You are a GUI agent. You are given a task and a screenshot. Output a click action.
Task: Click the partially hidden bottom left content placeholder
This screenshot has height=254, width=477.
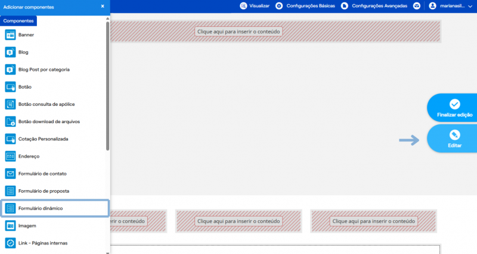pyautogui.click(x=129, y=221)
